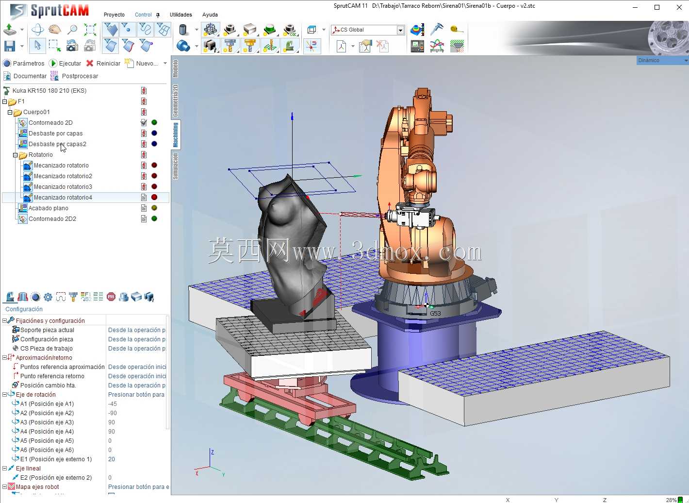Click the blue fixture shape icon

[183, 46]
